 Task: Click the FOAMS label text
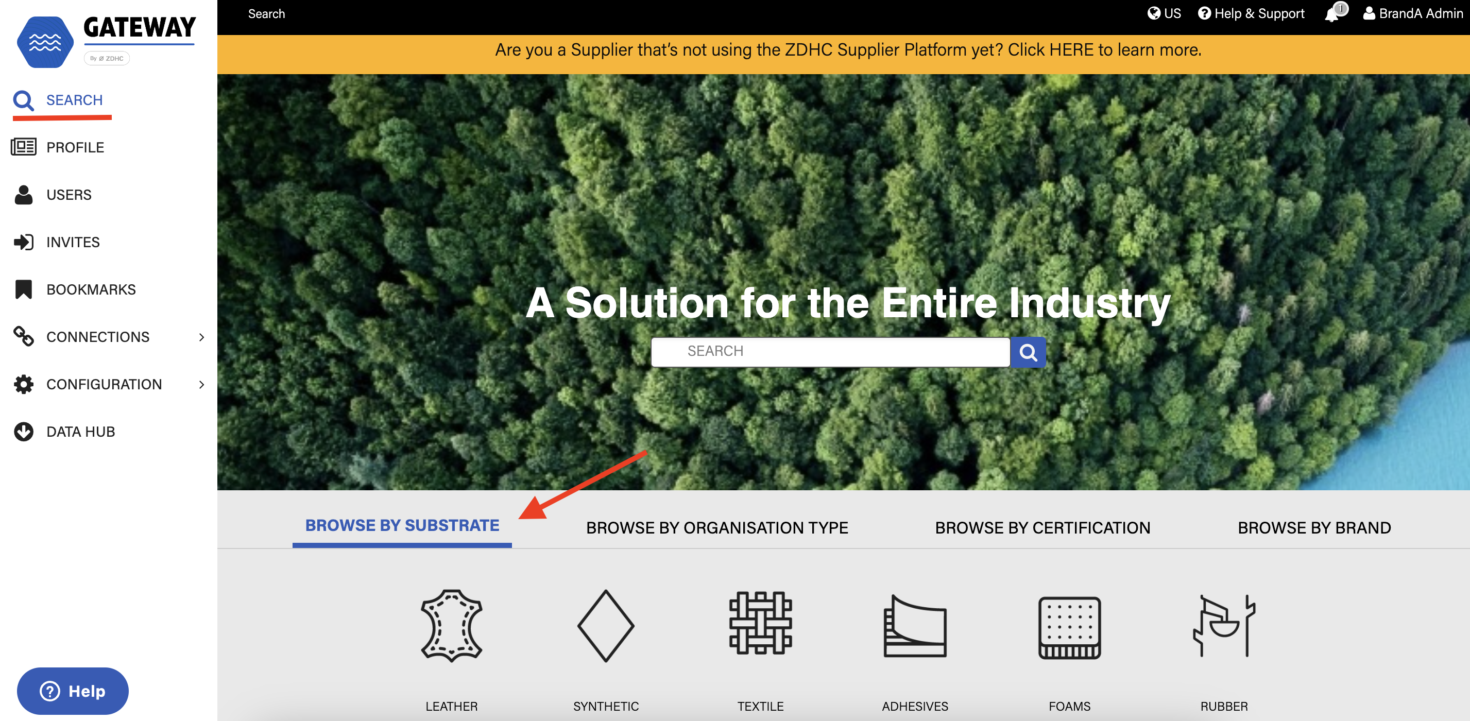coord(1069,706)
